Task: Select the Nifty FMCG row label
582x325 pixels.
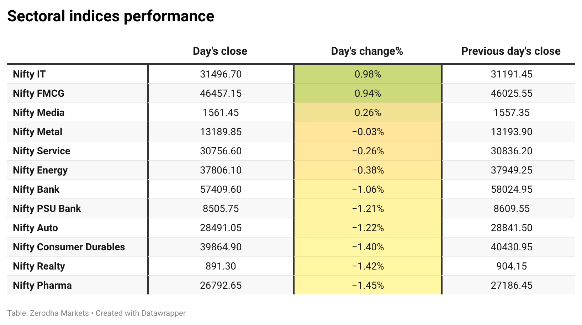Action: click(x=38, y=93)
